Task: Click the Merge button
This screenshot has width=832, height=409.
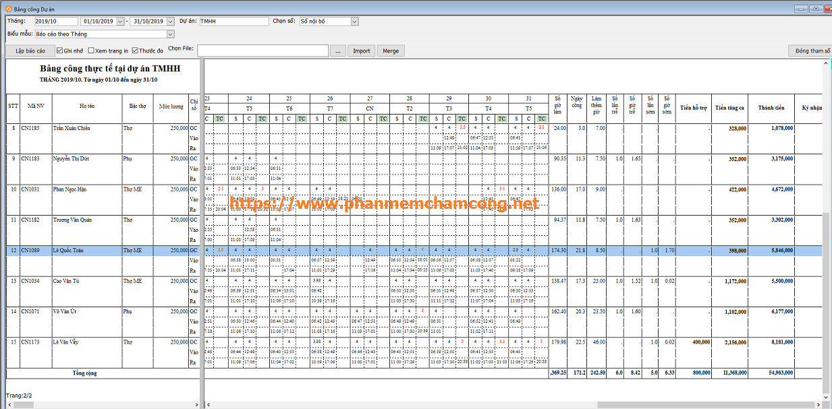Action: 391,51
